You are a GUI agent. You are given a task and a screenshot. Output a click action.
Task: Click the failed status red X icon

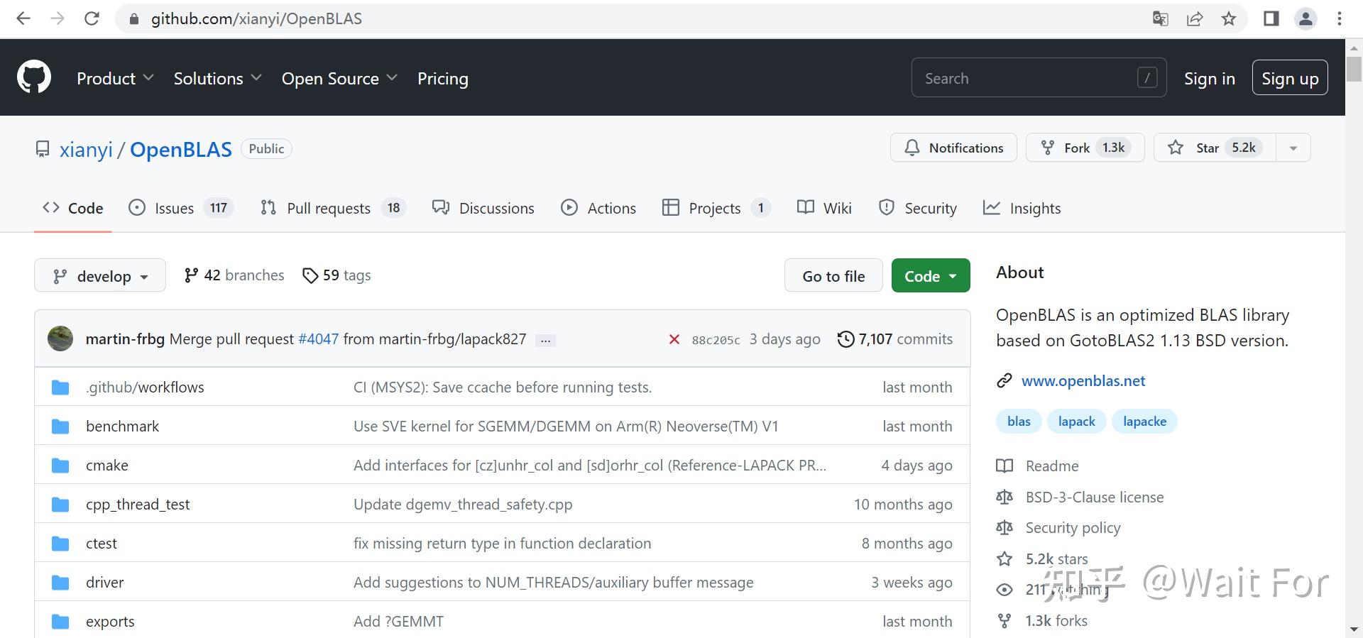[674, 339]
